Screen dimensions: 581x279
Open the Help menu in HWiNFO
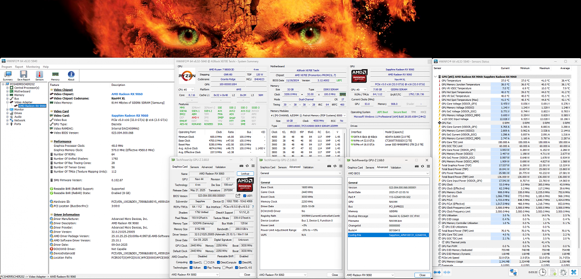[46, 67]
